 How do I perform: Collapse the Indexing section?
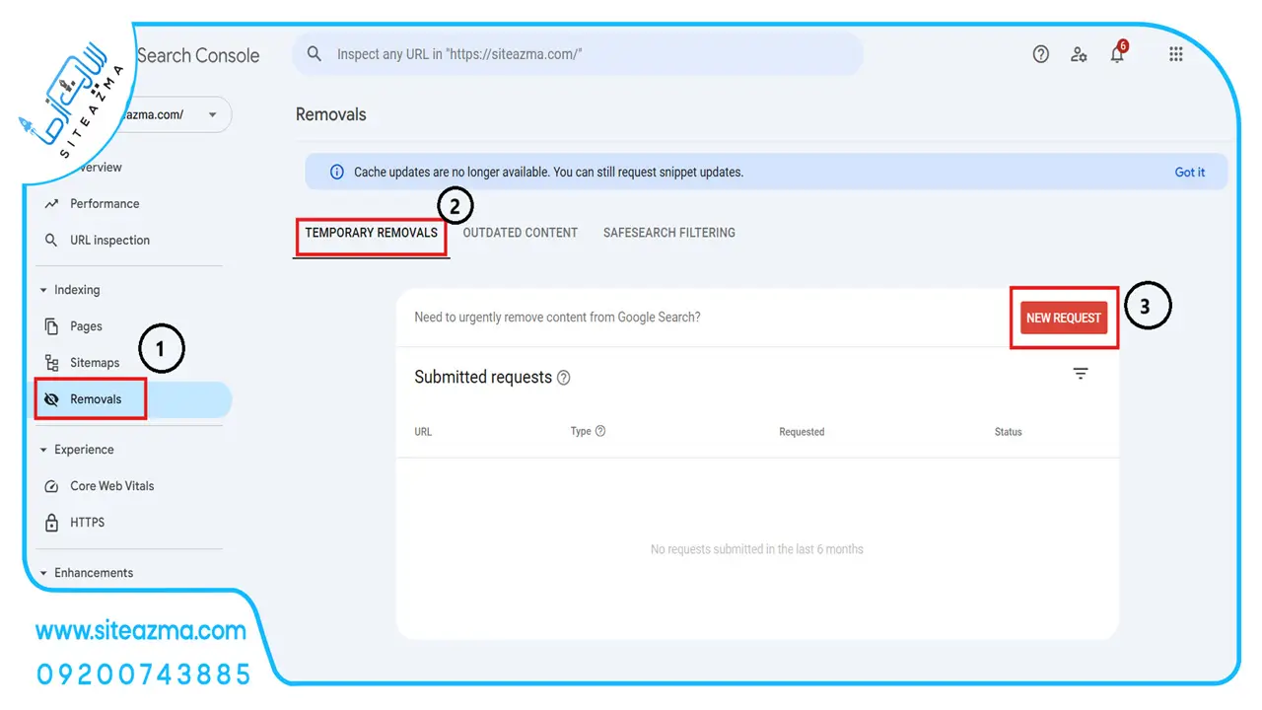[x=43, y=290]
